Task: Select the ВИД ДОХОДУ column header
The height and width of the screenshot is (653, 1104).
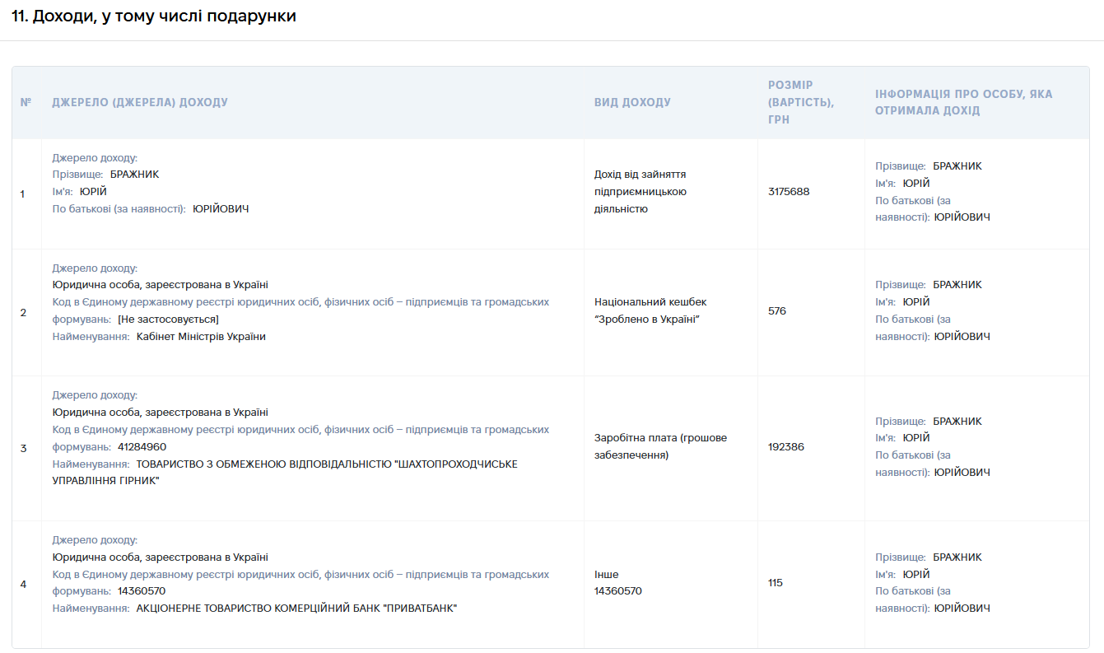Action: pyautogui.click(x=632, y=103)
